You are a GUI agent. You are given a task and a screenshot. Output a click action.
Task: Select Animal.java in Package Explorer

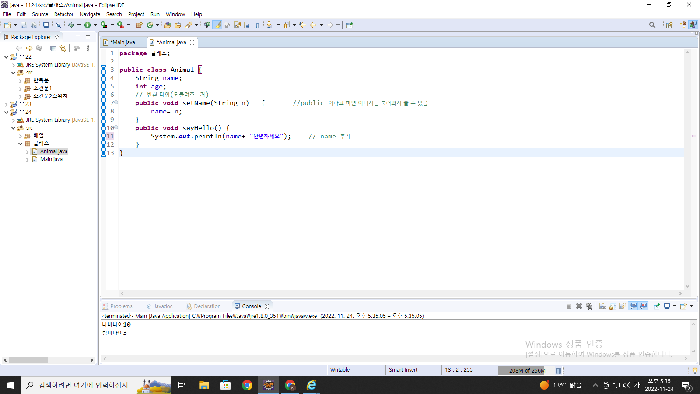click(x=53, y=151)
